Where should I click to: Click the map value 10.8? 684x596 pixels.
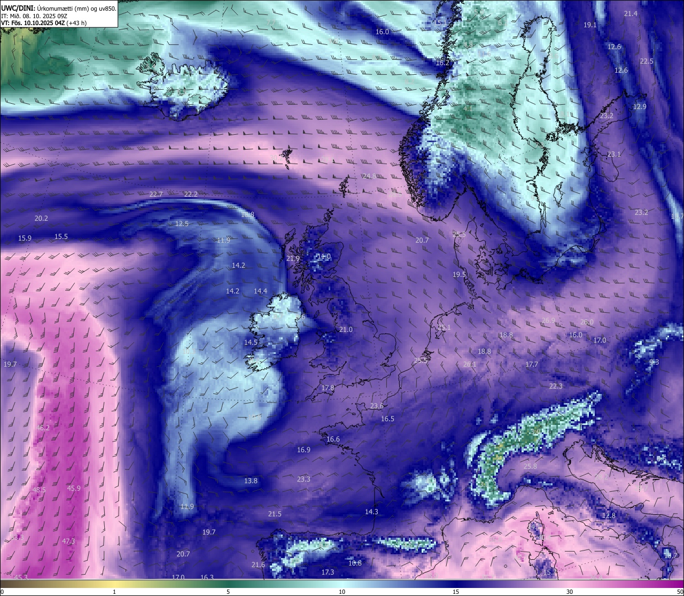(x=355, y=563)
